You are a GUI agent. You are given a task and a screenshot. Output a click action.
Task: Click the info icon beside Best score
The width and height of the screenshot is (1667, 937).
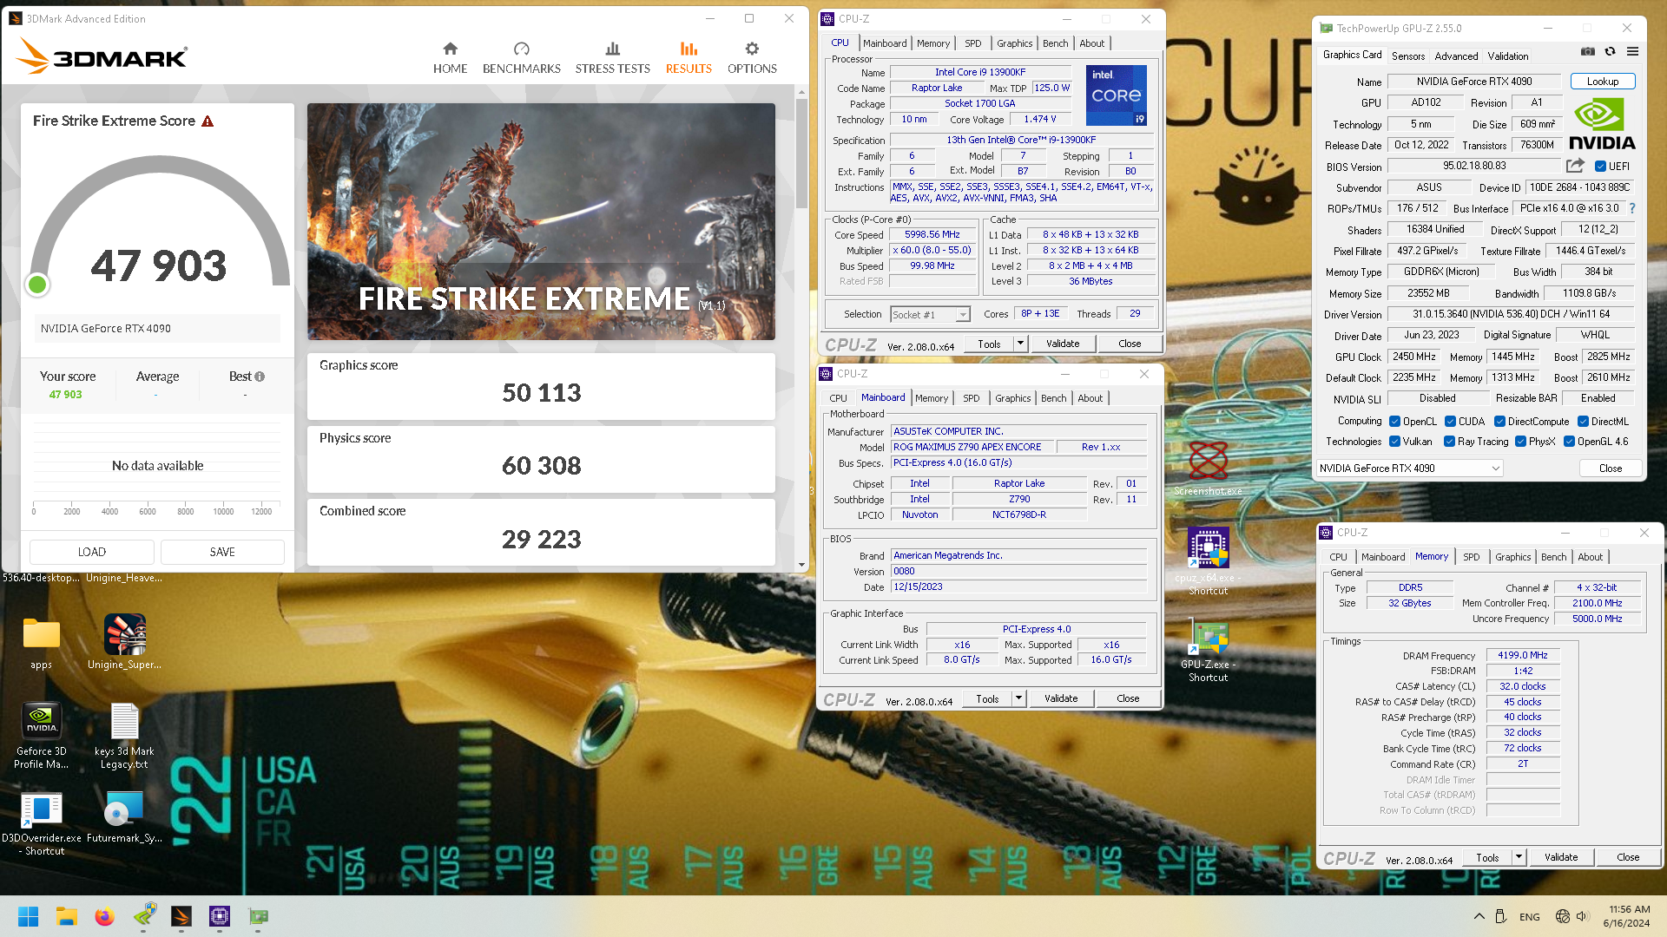260,377
